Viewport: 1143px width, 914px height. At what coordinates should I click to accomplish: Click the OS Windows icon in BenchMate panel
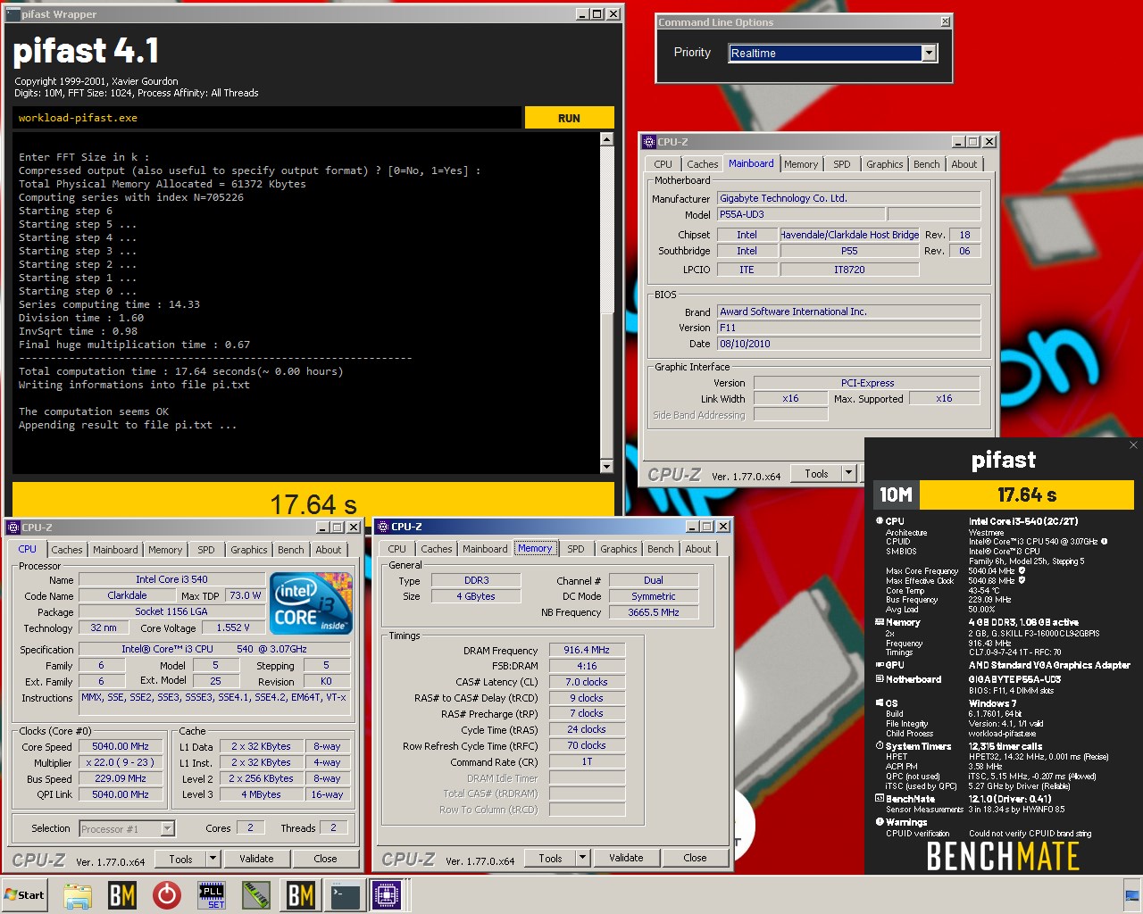(879, 703)
